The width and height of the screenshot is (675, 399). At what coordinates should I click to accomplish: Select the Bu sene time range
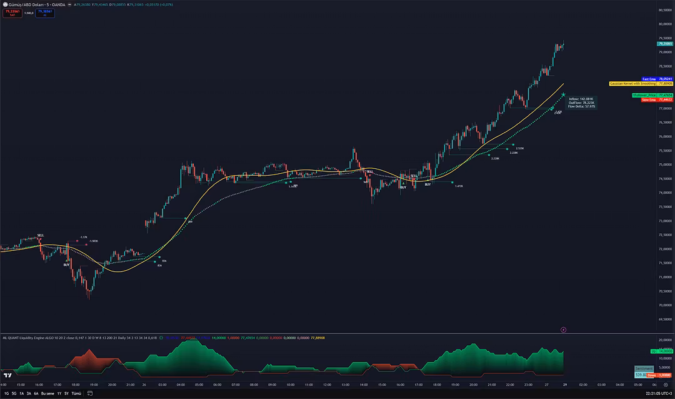click(x=46, y=393)
